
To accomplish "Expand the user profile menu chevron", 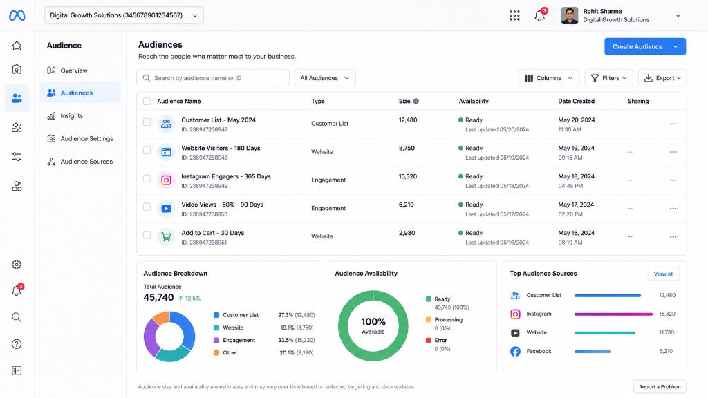I will [678, 15].
